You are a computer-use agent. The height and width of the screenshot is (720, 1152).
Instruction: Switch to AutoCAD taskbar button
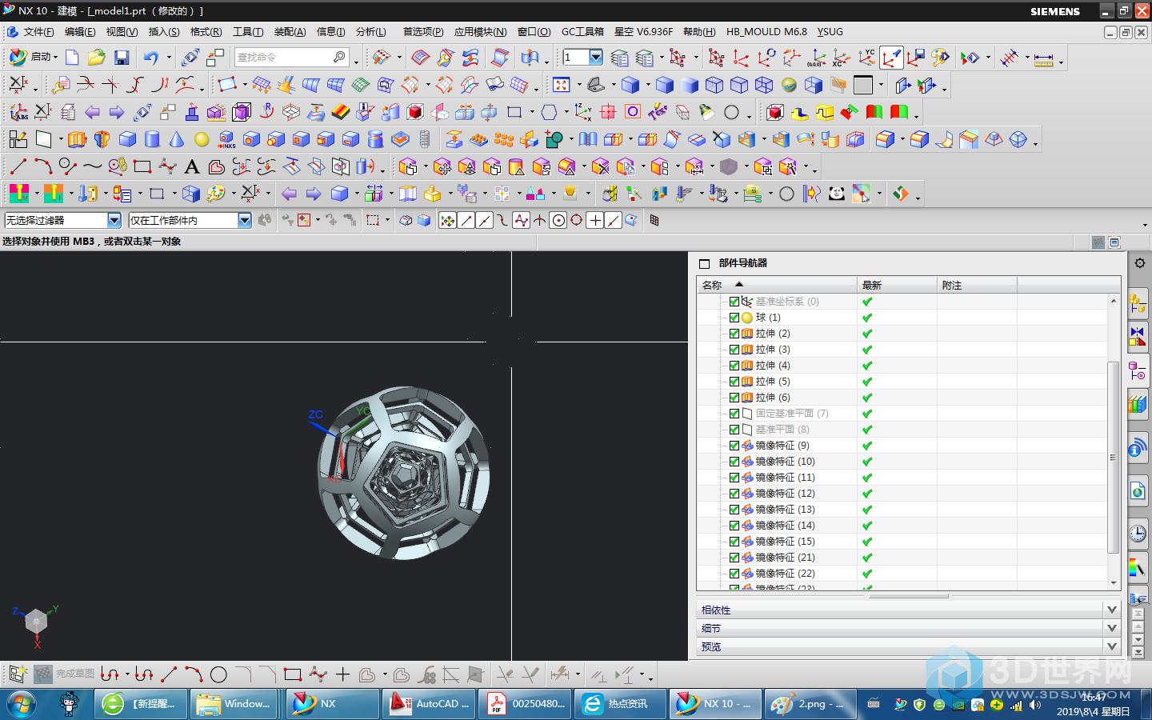tap(429, 704)
